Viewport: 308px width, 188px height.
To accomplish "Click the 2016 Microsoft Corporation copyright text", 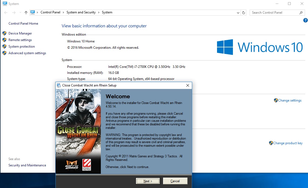I will pyautogui.click(x=103, y=48).
